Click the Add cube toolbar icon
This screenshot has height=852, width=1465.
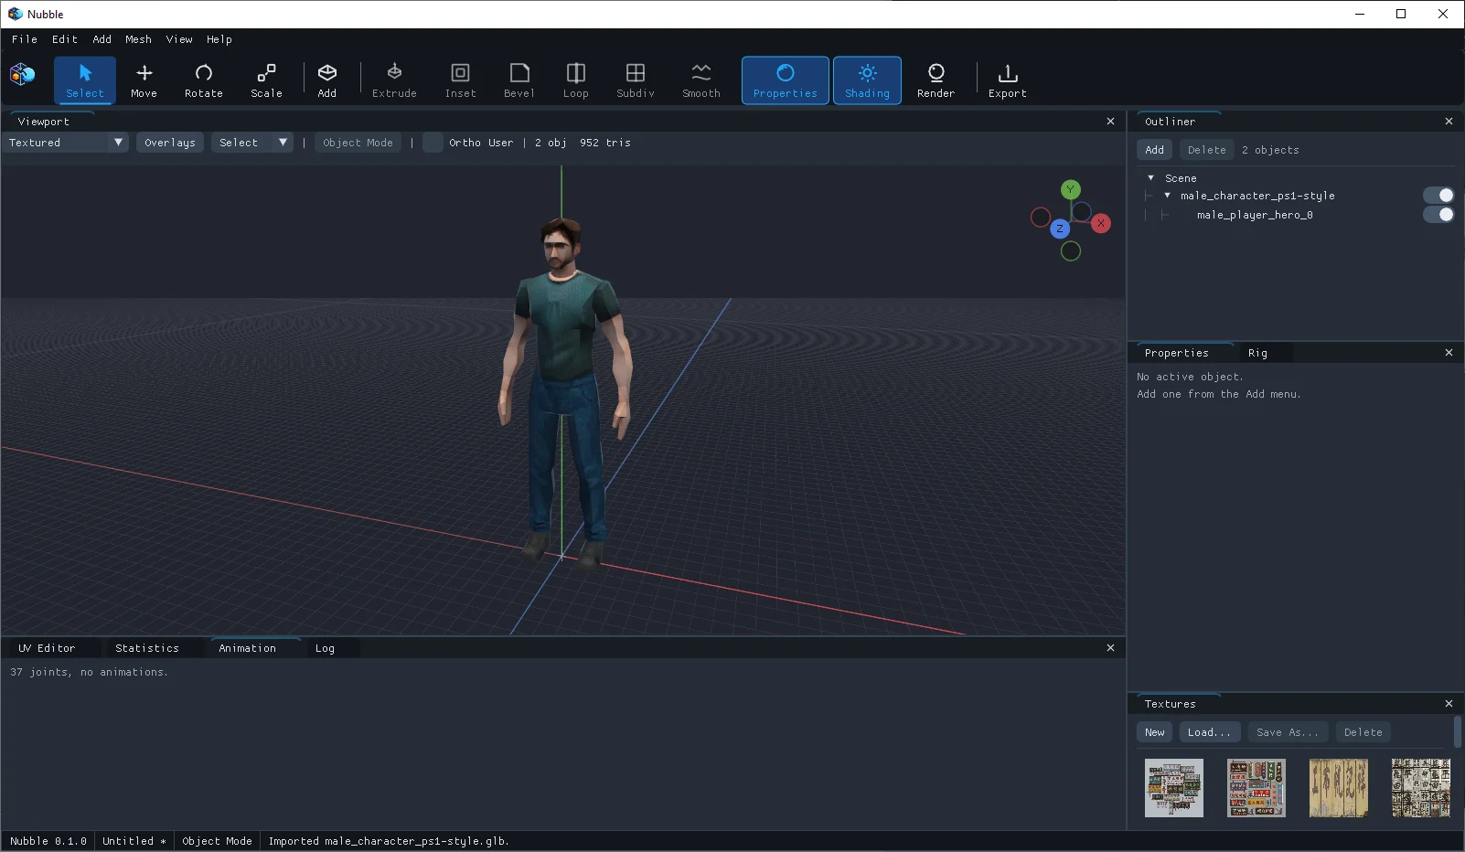coord(326,80)
